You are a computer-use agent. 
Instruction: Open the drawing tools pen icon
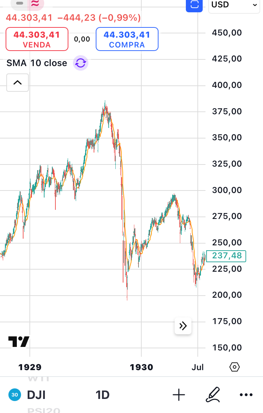[x=213, y=394]
